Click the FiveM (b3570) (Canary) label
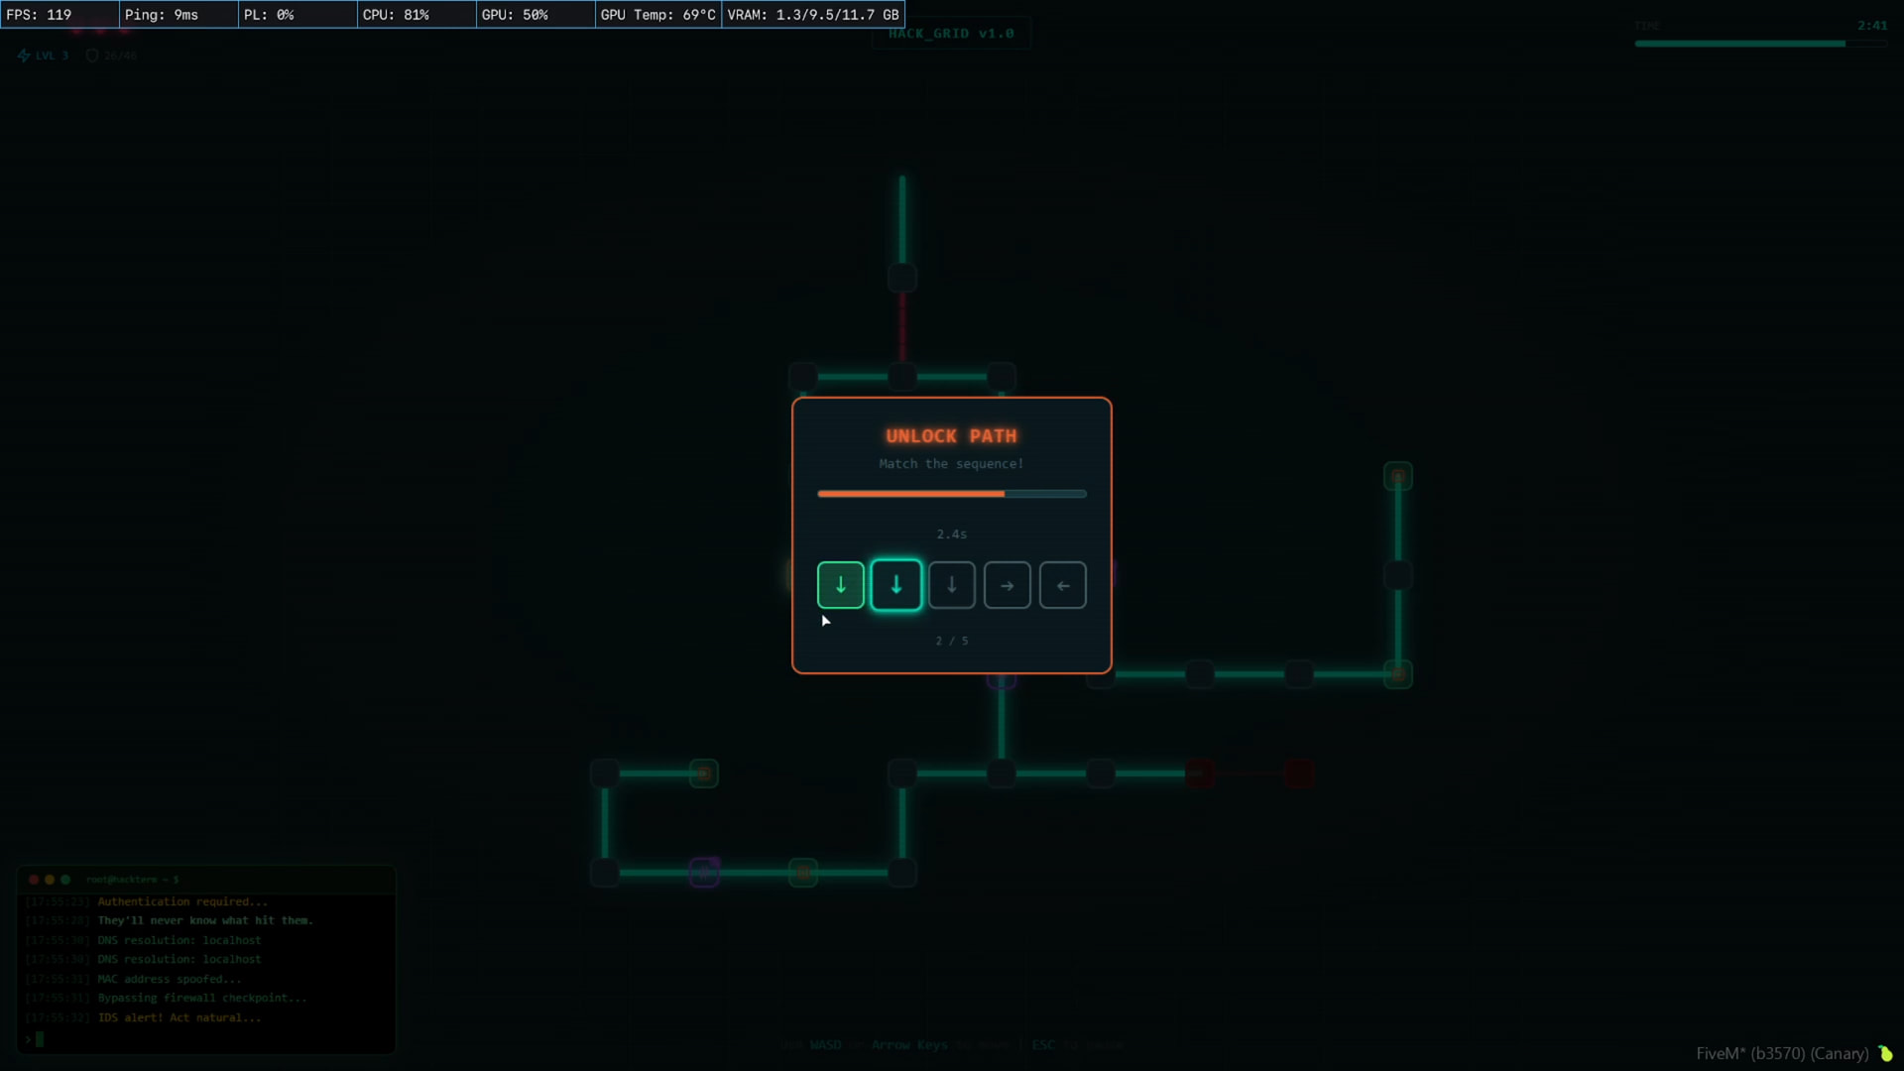The width and height of the screenshot is (1904, 1071). pos(1782,1053)
